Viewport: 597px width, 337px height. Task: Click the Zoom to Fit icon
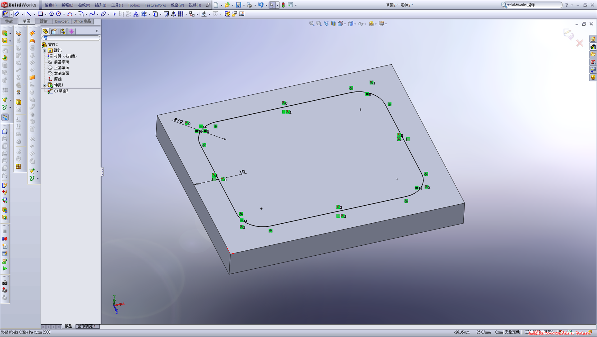(x=311, y=24)
